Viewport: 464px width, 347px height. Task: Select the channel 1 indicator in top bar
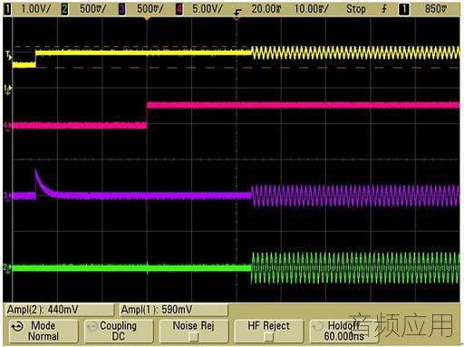click(x=8, y=9)
